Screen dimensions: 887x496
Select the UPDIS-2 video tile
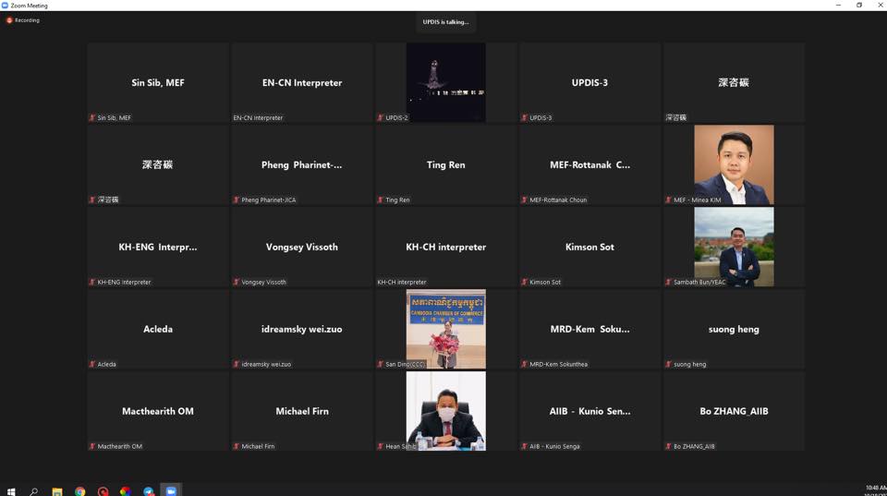(x=445, y=81)
